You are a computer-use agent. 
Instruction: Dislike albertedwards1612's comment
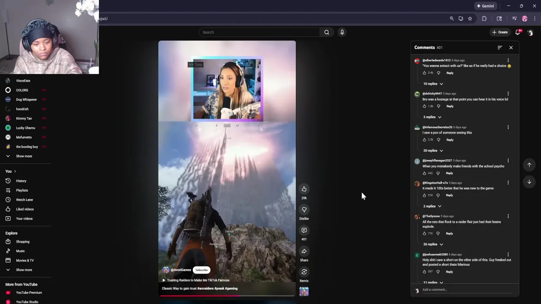[x=438, y=73]
